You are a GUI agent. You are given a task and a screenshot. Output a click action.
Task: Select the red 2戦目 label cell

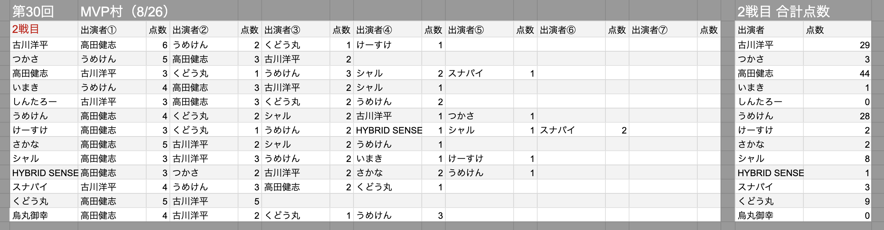44,30
